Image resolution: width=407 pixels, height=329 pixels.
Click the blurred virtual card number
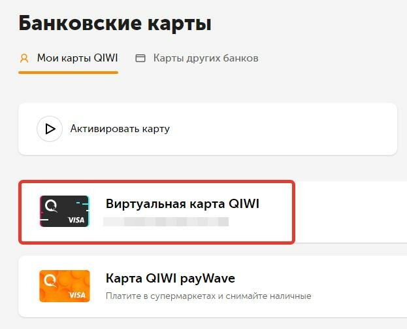click(x=166, y=222)
